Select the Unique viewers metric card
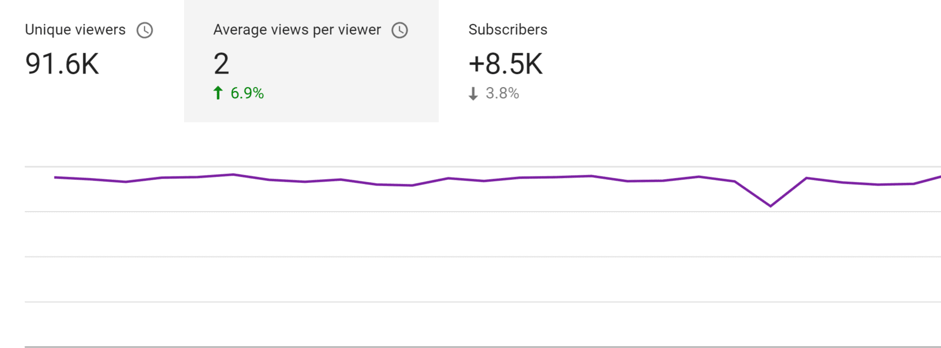This screenshot has height=348, width=941. [88, 59]
